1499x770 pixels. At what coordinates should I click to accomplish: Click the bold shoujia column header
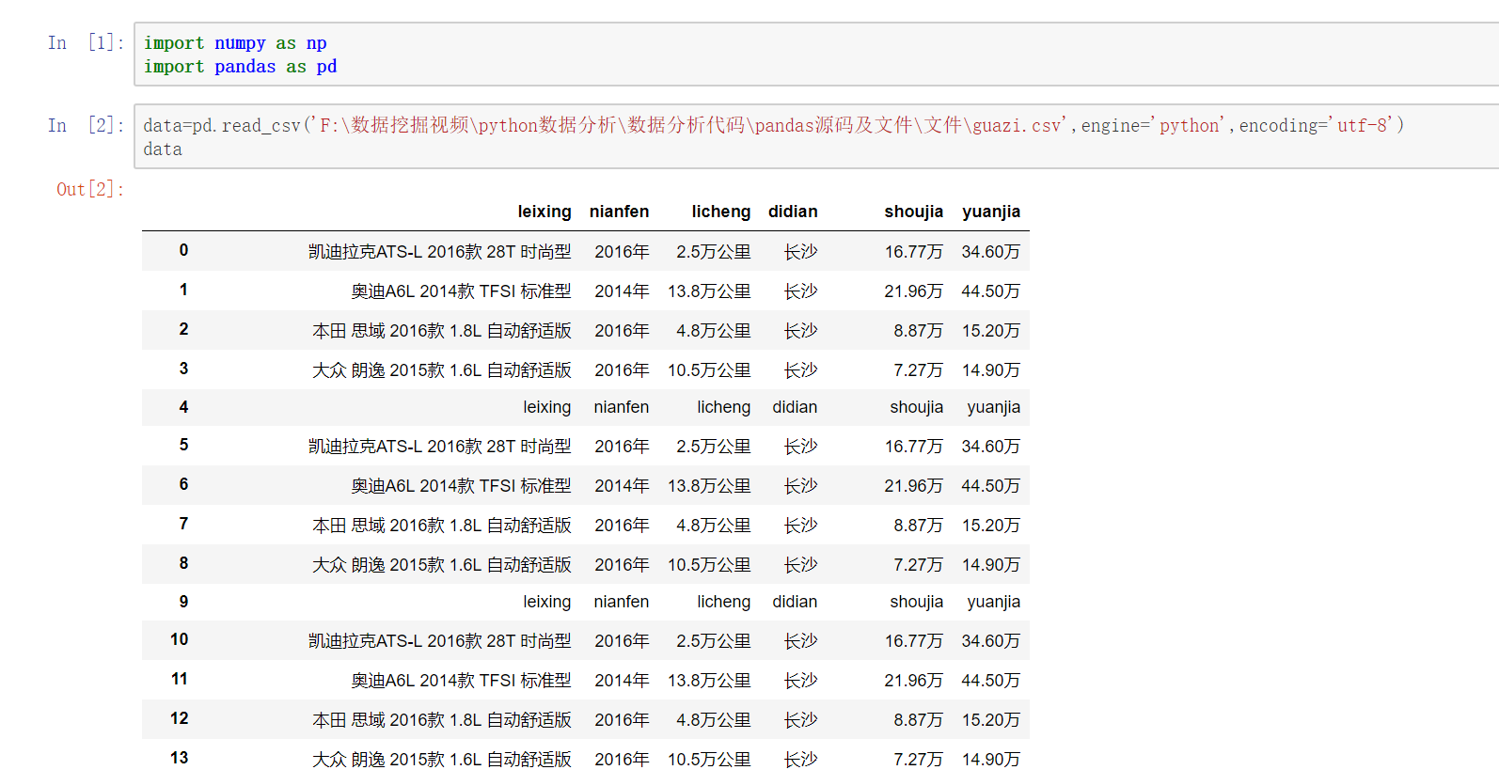click(x=913, y=212)
